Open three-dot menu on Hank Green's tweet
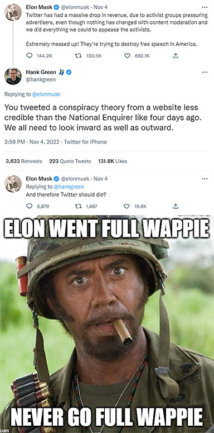This screenshot has height=433, width=214. pyautogui.click(x=205, y=72)
